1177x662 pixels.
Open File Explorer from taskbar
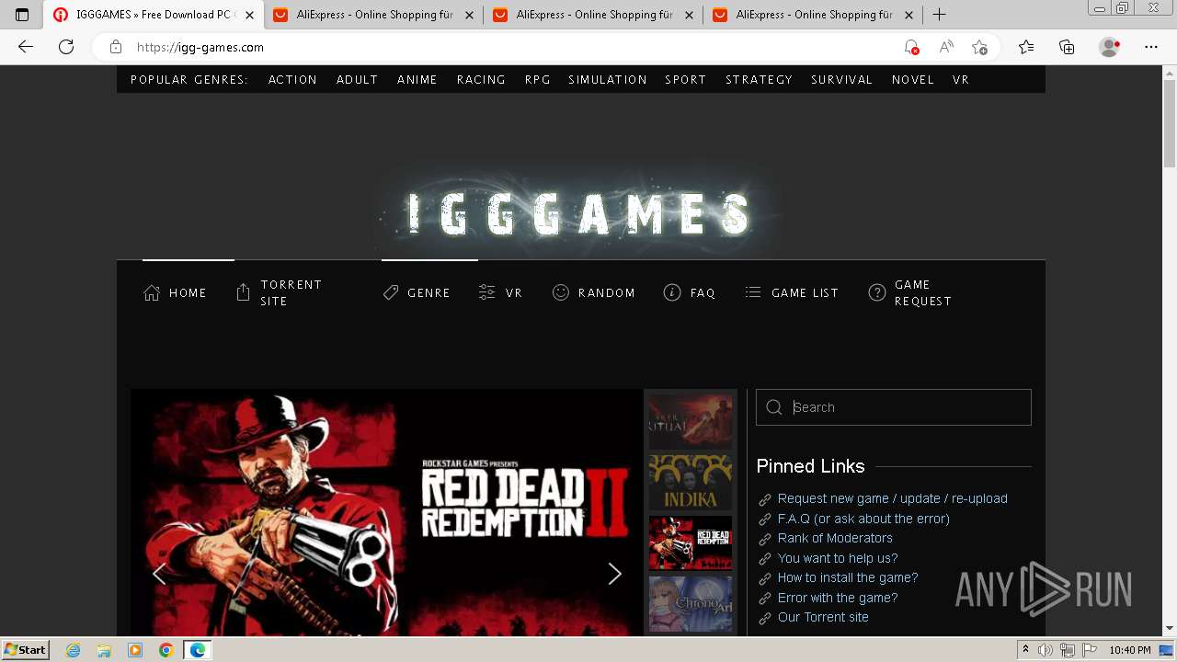104,650
